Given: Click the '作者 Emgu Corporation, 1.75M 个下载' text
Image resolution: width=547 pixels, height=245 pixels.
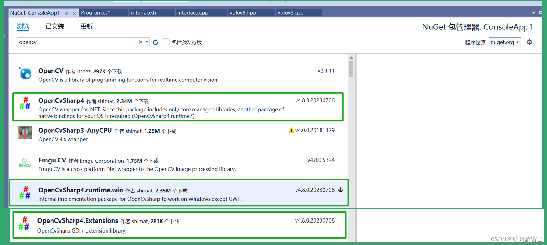Looking at the screenshot, I should 114,161.
